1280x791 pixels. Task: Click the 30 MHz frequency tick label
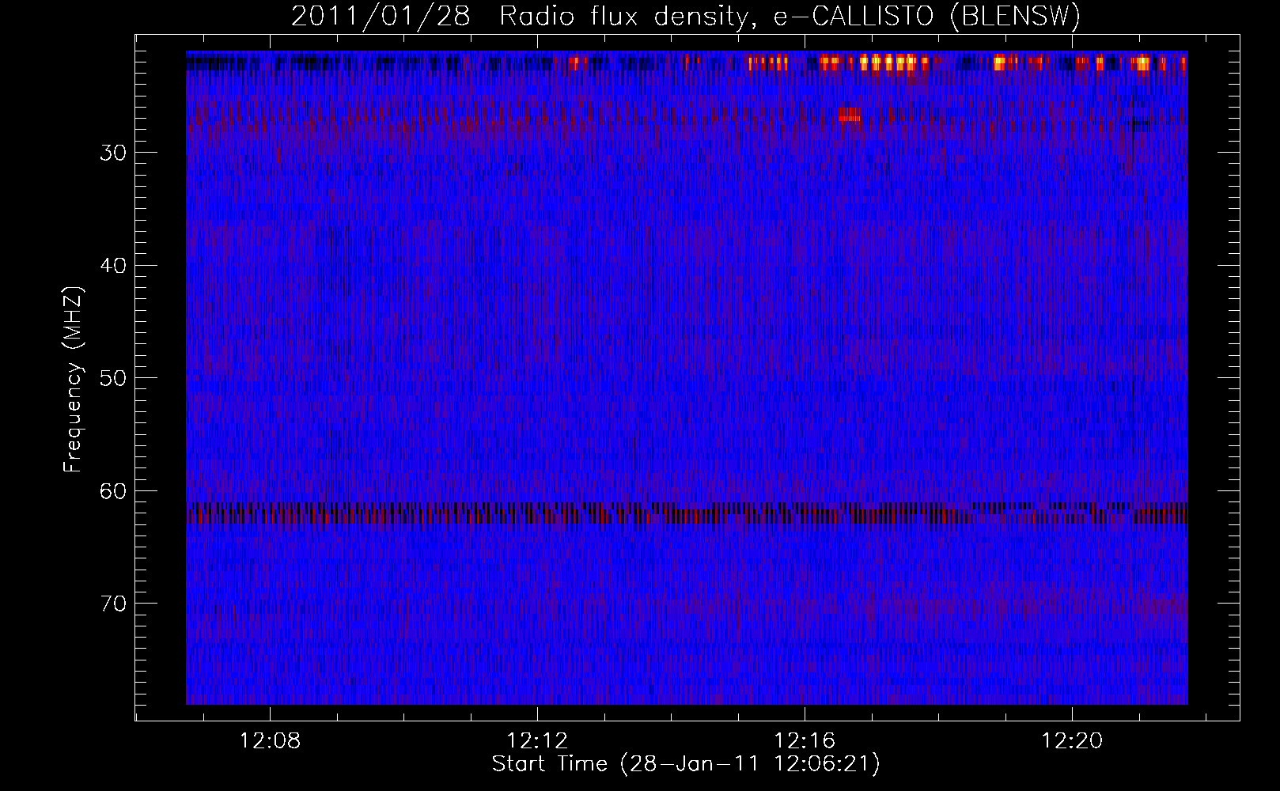[113, 153]
